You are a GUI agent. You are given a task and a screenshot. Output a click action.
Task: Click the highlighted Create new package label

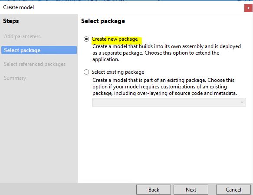point(115,39)
